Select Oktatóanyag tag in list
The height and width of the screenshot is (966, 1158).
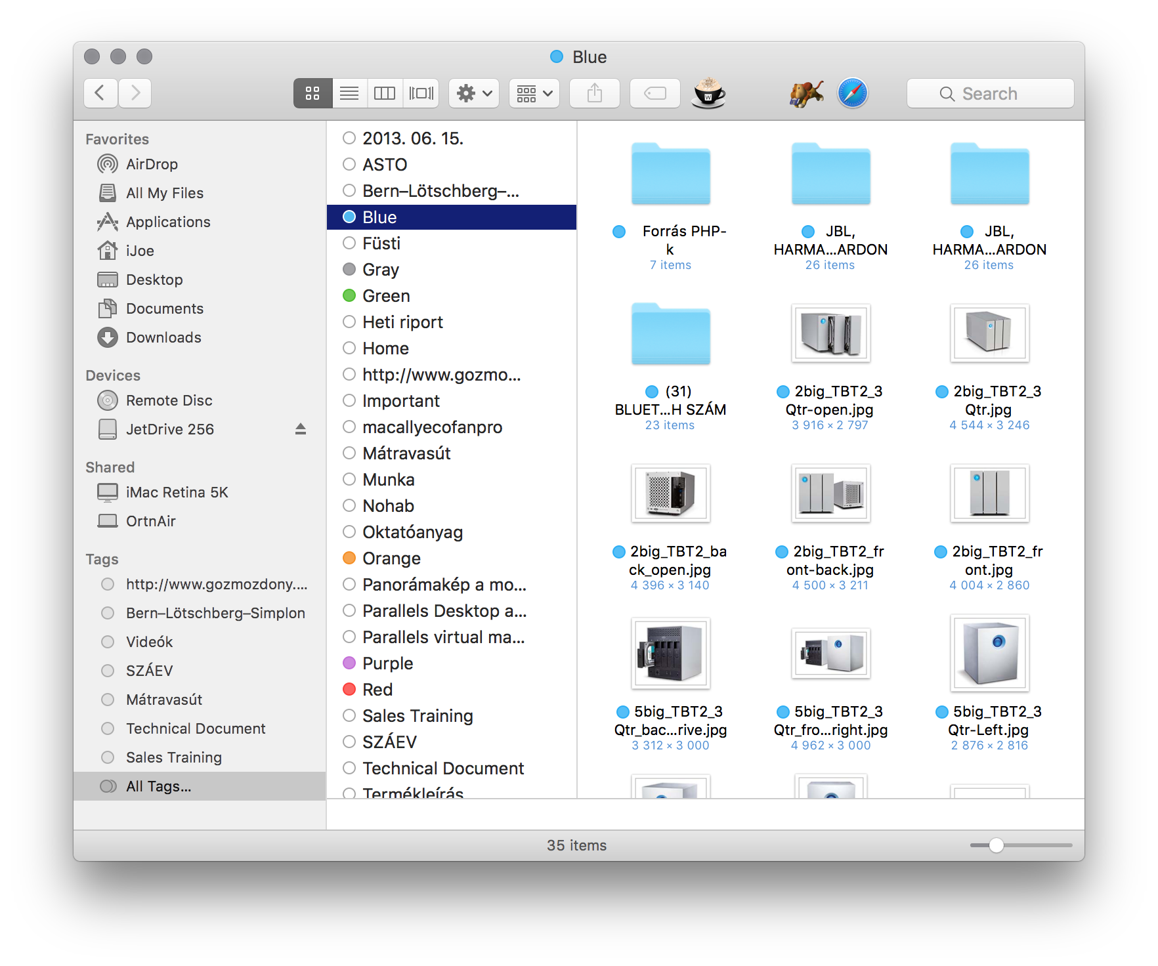pyautogui.click(x=452, y=532)
